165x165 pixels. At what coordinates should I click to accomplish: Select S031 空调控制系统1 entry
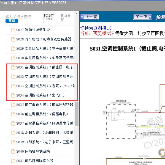coord(45,67)
